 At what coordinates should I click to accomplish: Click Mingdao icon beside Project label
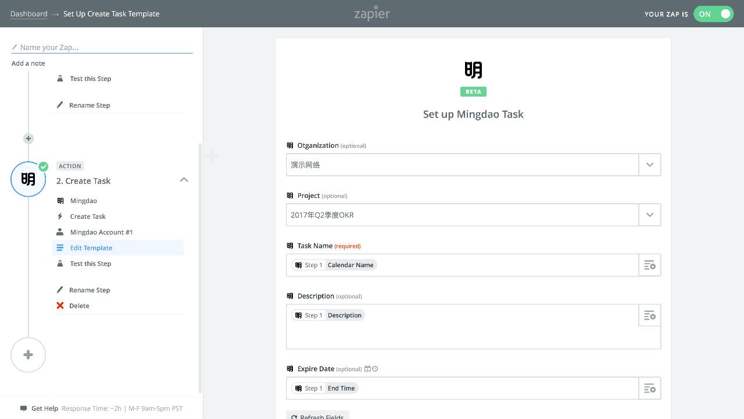click(x=290, y=196)
